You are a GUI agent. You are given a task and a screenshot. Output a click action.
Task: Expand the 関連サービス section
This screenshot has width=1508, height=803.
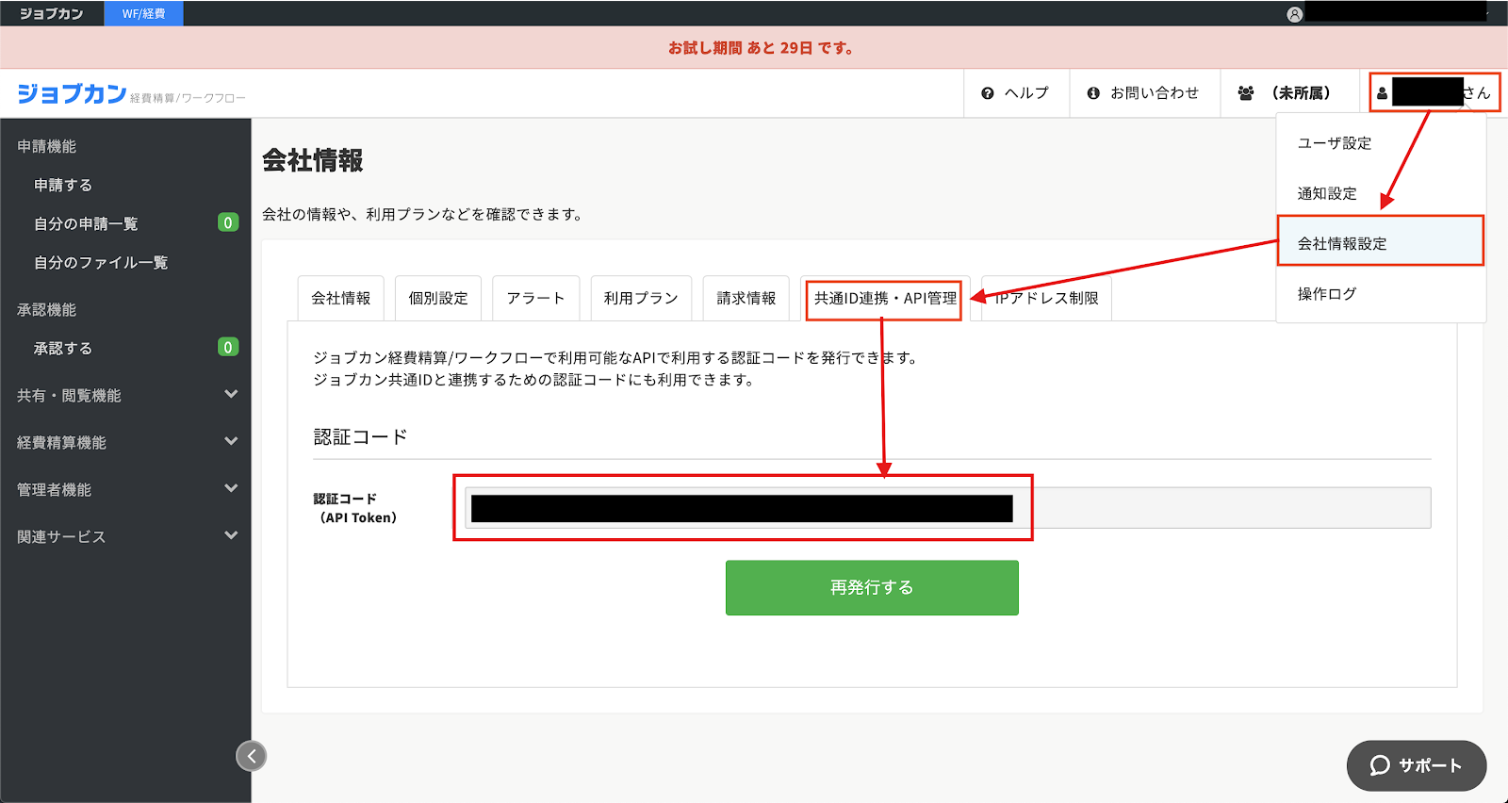231,535
